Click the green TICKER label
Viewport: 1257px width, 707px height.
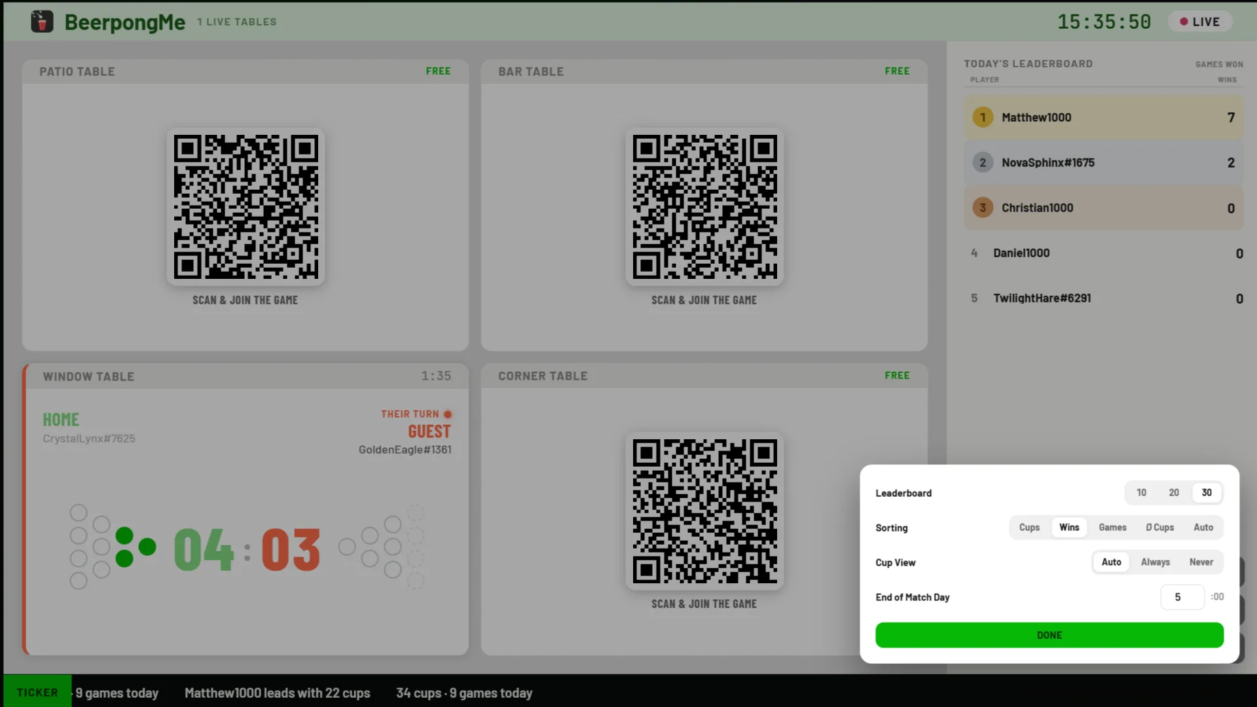coord(37,692)
